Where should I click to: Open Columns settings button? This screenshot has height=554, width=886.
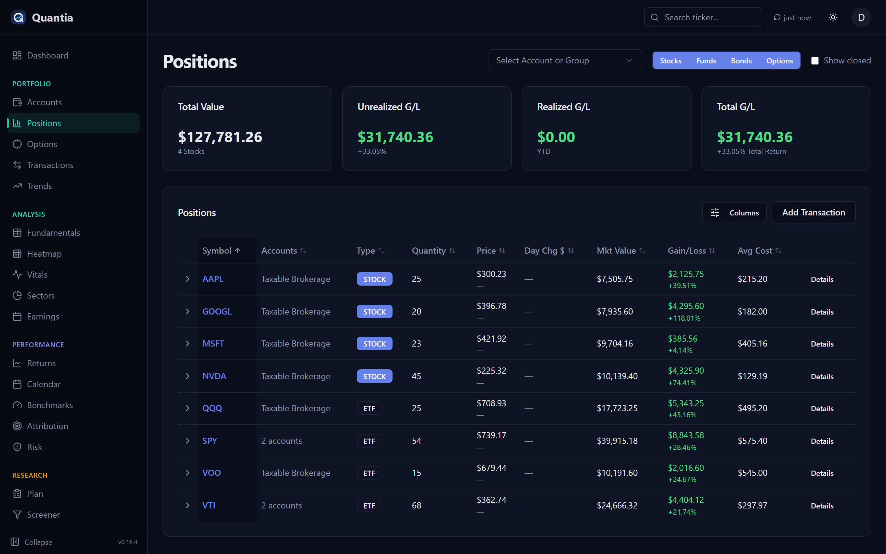(x=734, y=212)
